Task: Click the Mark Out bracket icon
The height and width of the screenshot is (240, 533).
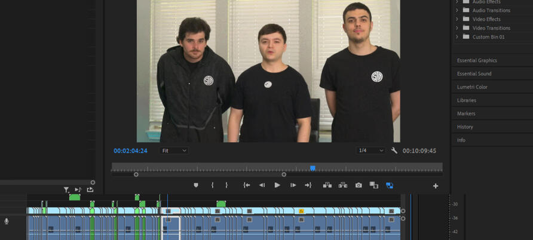Action: coord(226,186)
